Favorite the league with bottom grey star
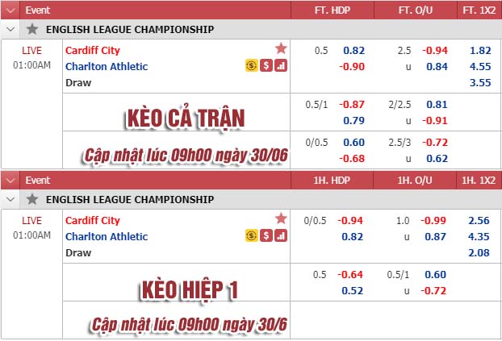This screenshot has height=341, width=502. (32, 199)
